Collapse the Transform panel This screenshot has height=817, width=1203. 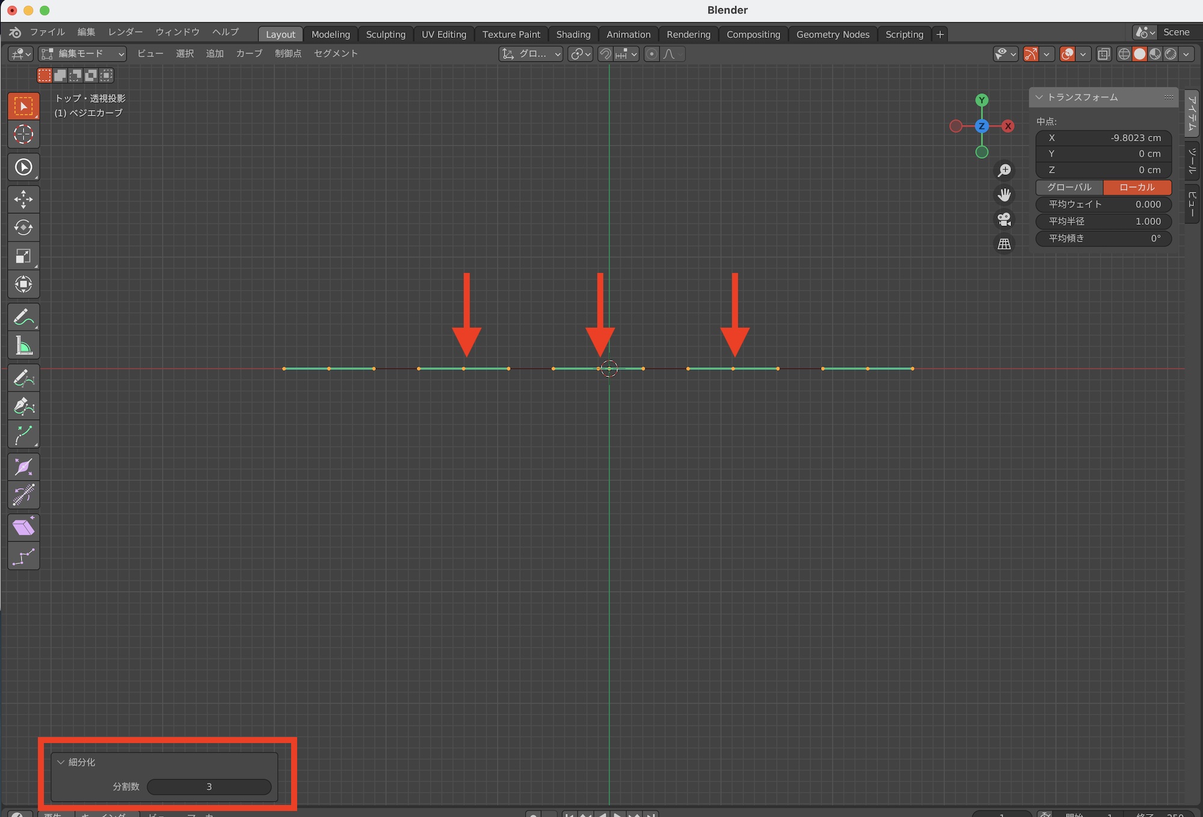tap(1039, 97)
